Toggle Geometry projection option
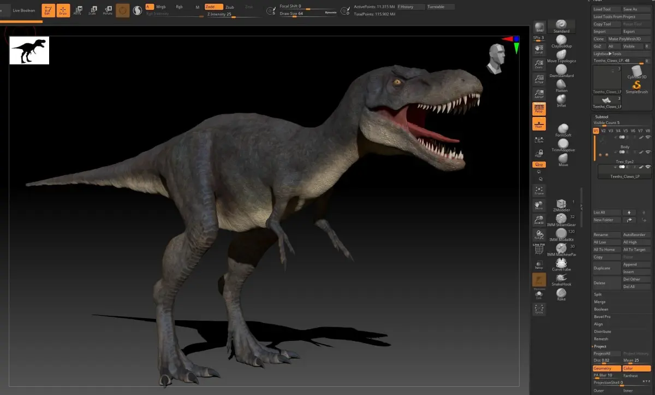Image resolution: width=655 pixels, height=395 pixels. coord(606,368)
